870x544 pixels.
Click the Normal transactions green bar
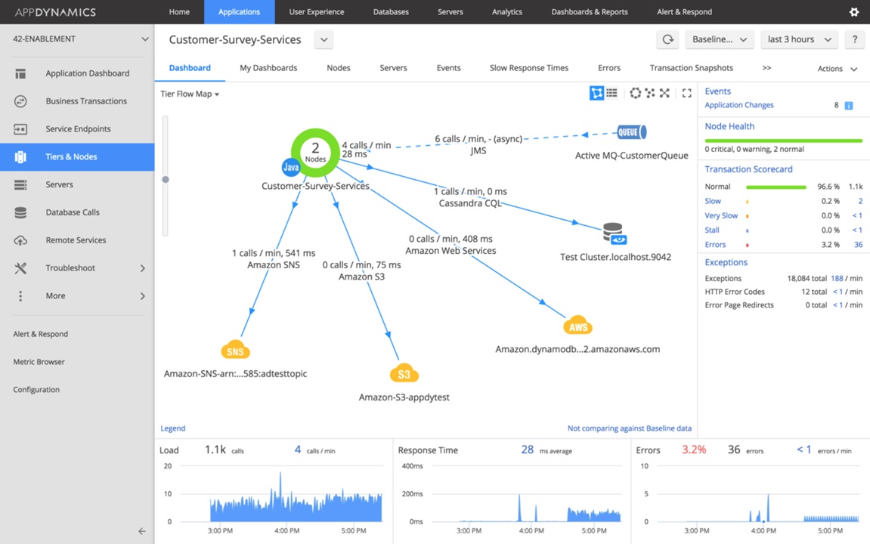[x=776, y=187]
